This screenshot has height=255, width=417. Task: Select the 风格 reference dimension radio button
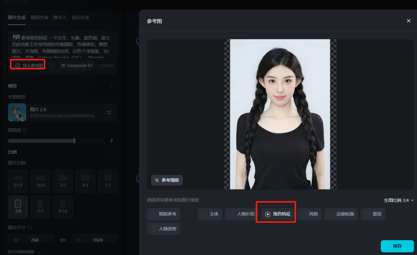(309, 214)
